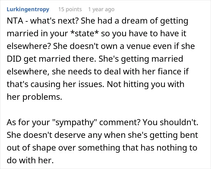Click the word 'fiance' in the comment

pos(169,71)
